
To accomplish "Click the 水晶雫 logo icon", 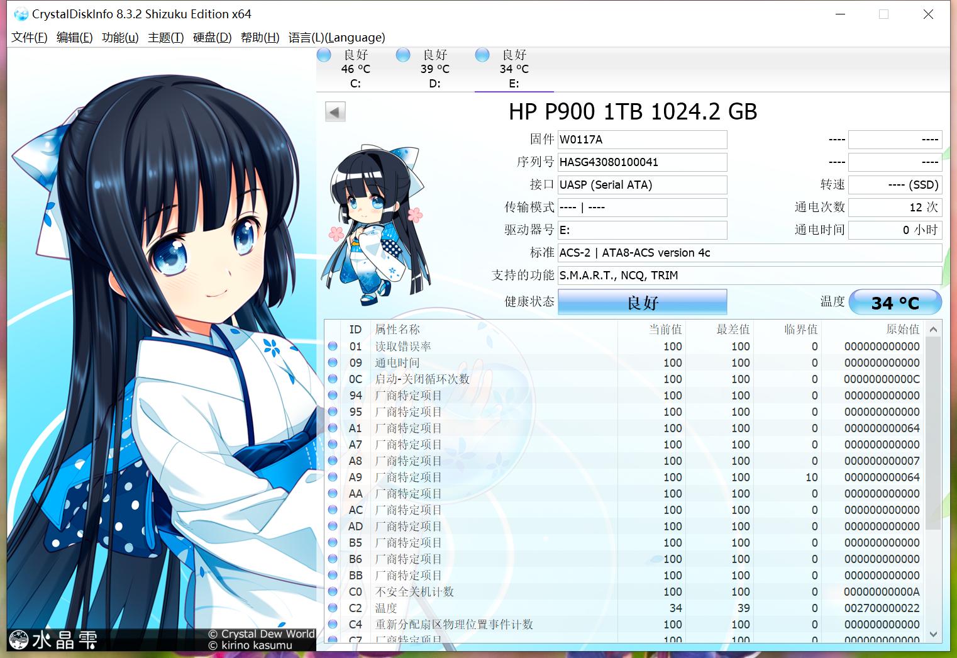I will pos(19,639).
